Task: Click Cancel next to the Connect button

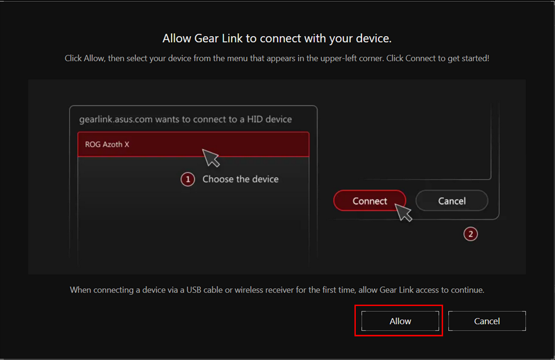Action: pos(452,201)
